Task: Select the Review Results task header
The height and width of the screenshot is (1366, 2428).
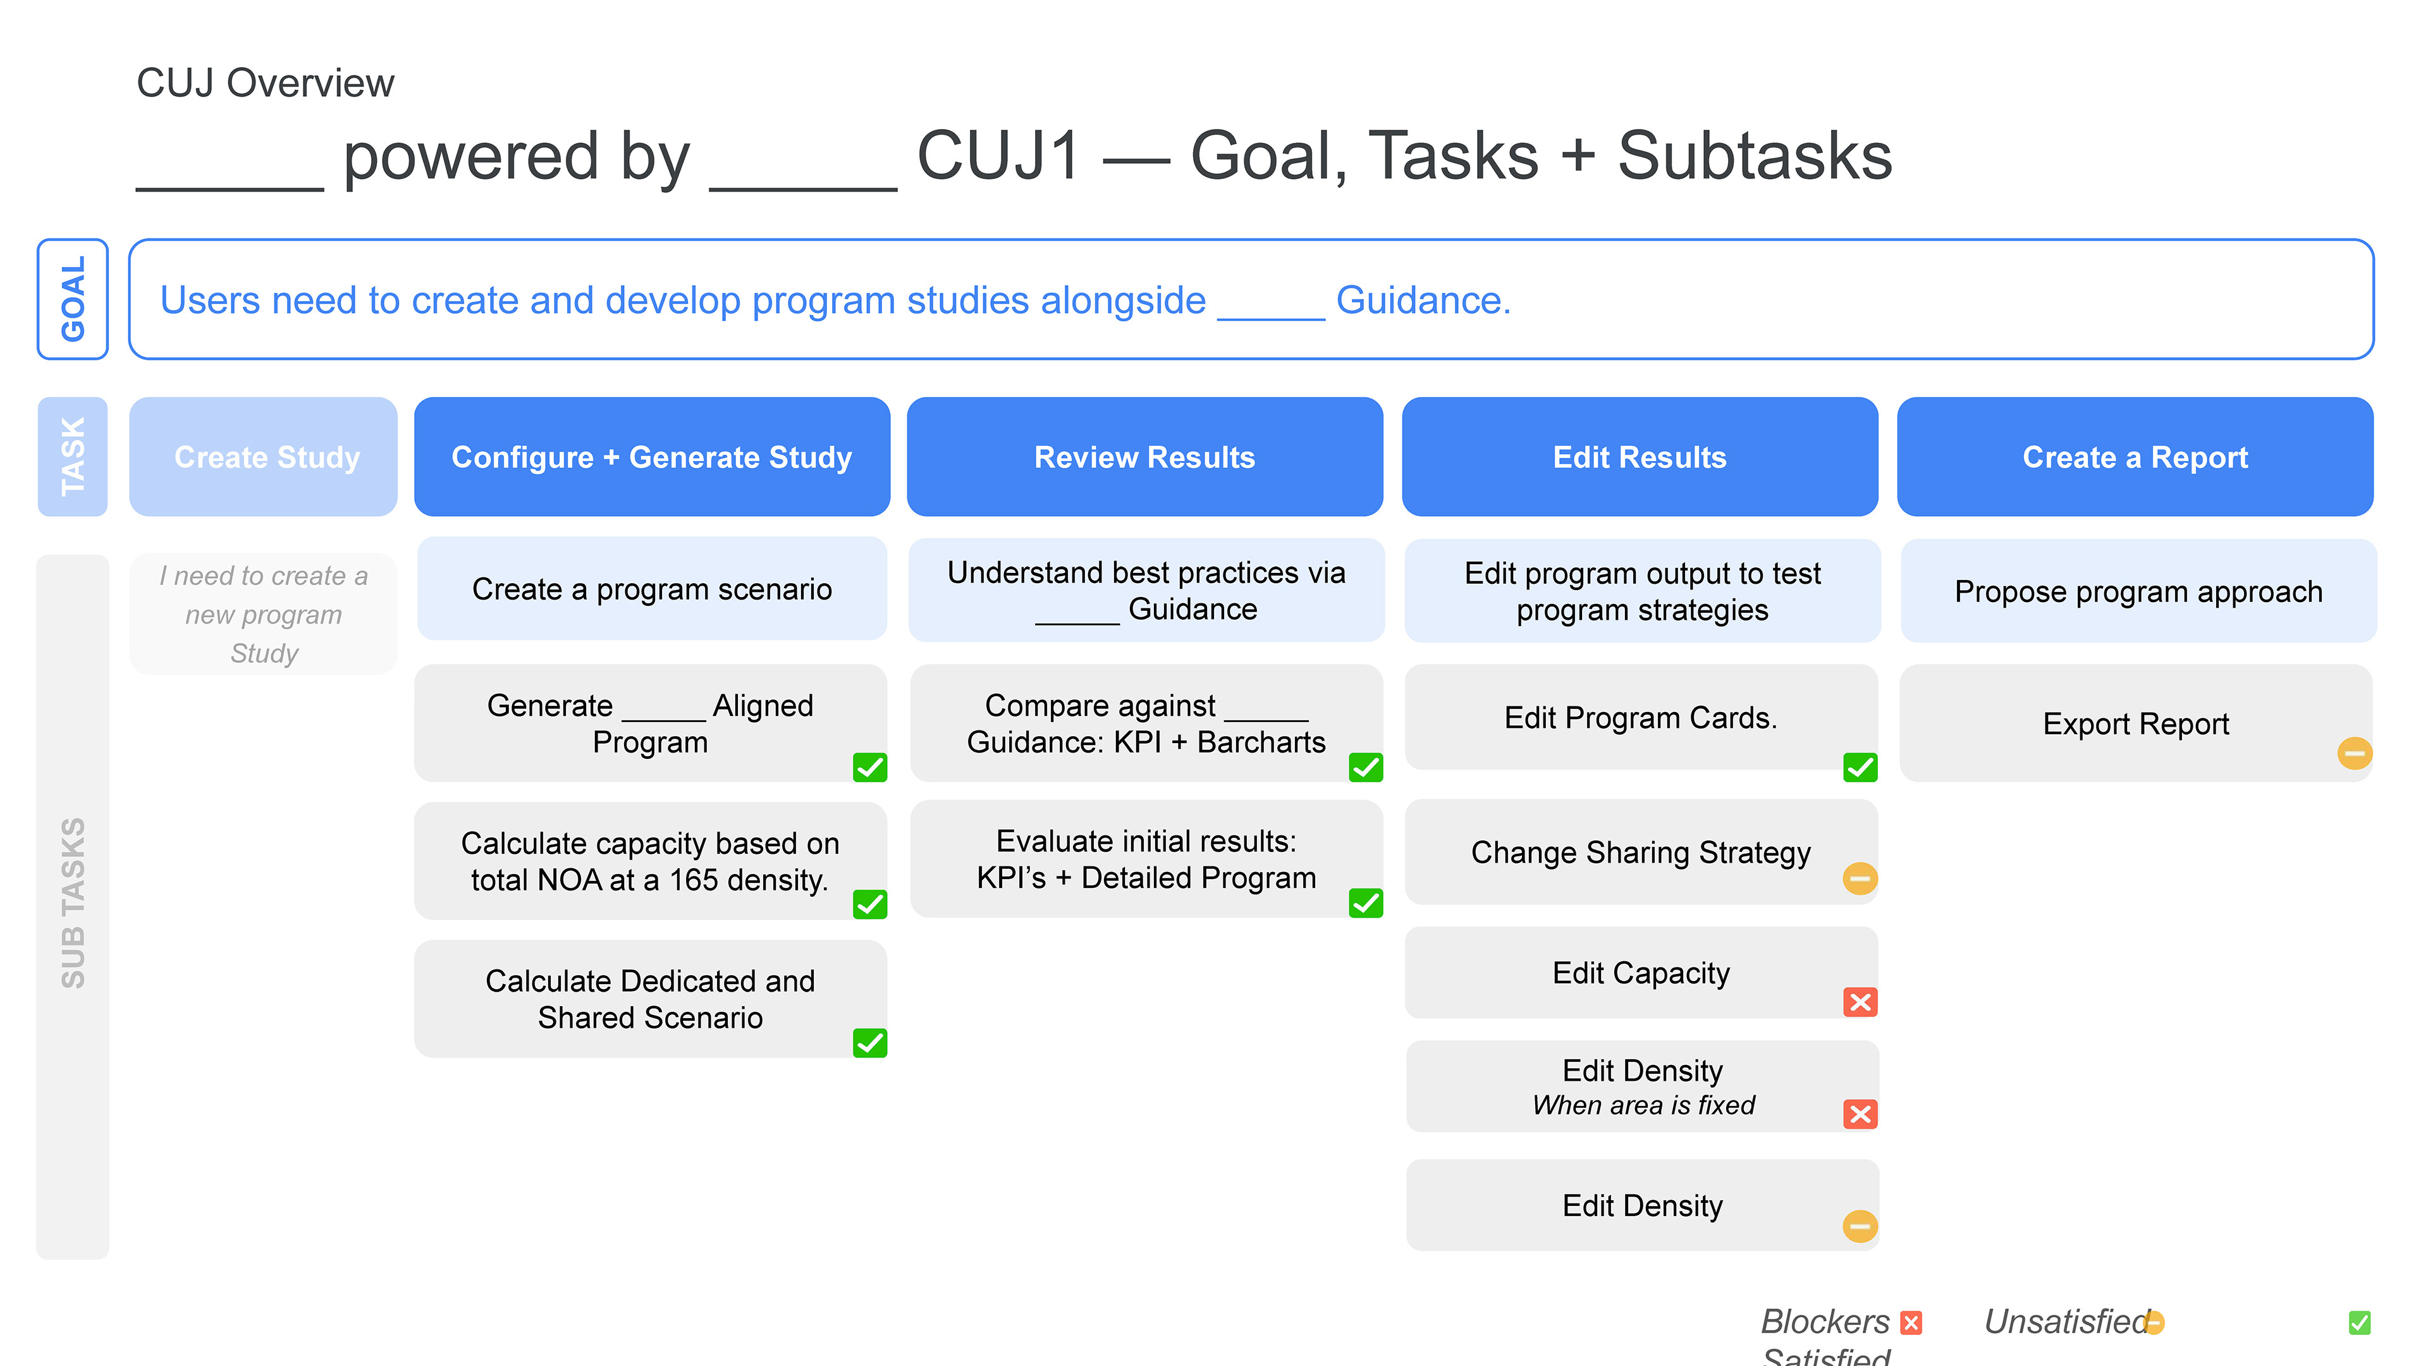Action: point(1144,457)
